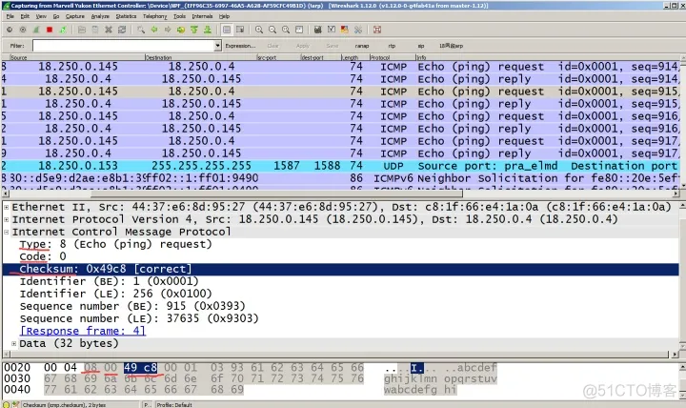Open the capture interfaces list icon

click(x=10, y=30)
